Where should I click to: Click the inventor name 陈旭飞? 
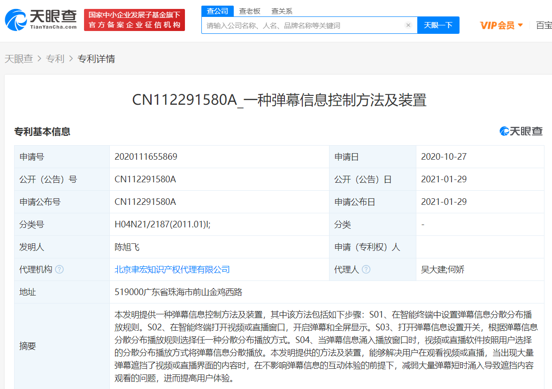pos(127,247)
